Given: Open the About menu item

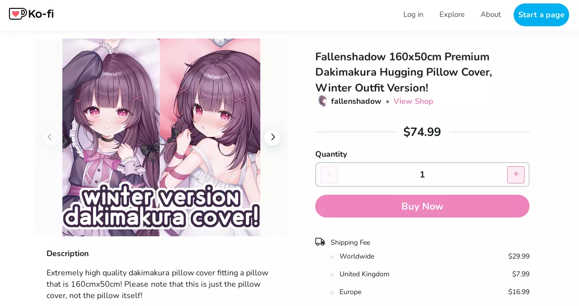Looking at the screenshot, I should click(x=490, y=14).
